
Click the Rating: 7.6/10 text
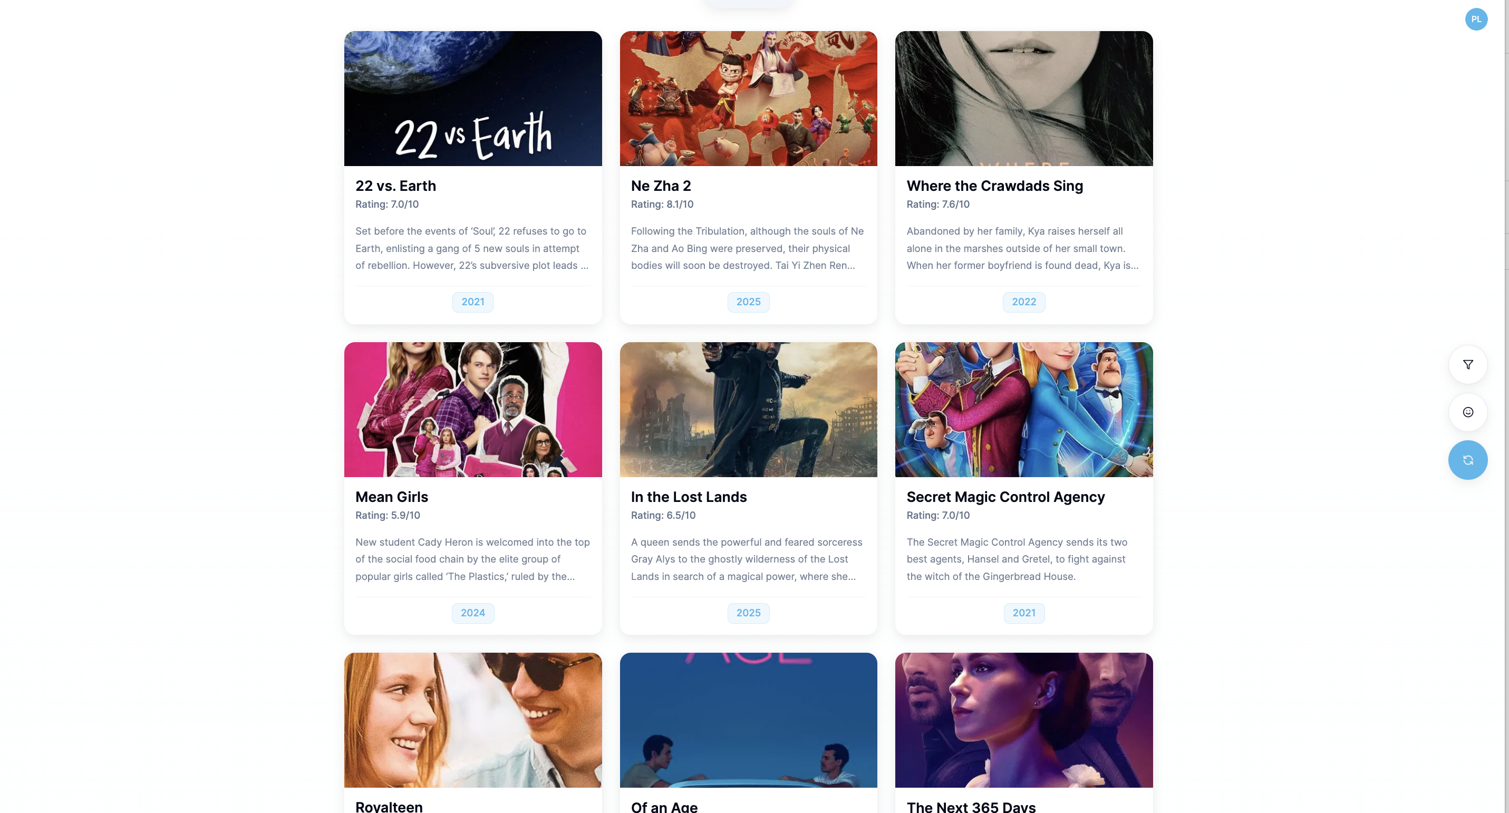(x=938, y=205)
